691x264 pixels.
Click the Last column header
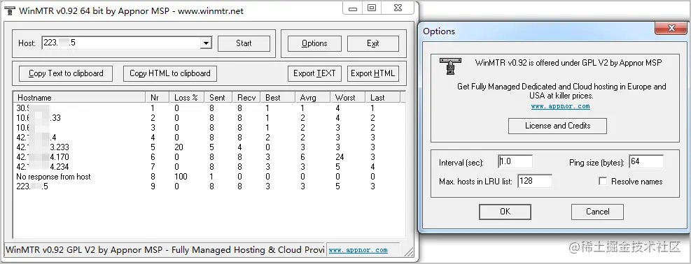click(382, 98)
